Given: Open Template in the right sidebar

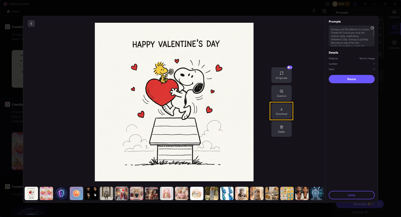Looking at the screenshot, I should (x=394, y=45).
